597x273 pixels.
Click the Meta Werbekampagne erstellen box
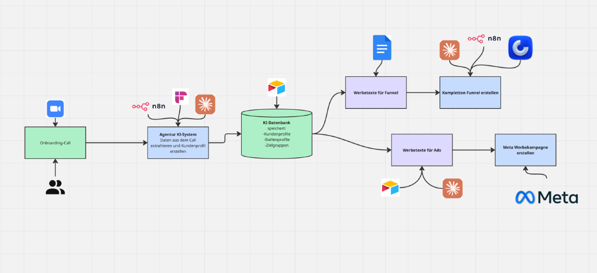(x=525, y=150)
